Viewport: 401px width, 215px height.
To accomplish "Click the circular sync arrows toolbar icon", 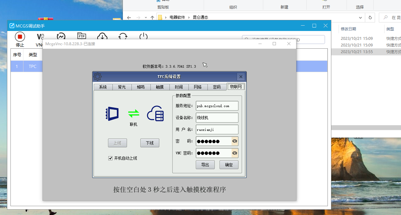I will click(123, 36).
